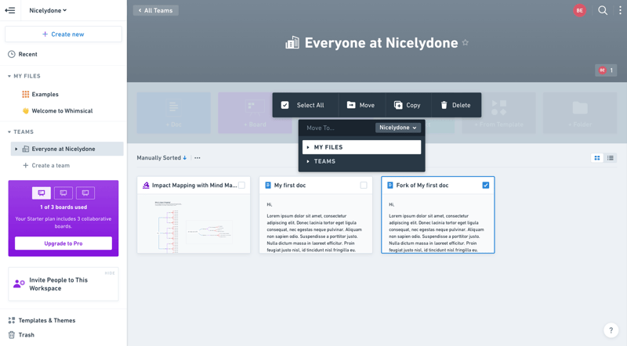Open the My first doc preview
The image size is (627, 346).
click(x=316, y=224)
